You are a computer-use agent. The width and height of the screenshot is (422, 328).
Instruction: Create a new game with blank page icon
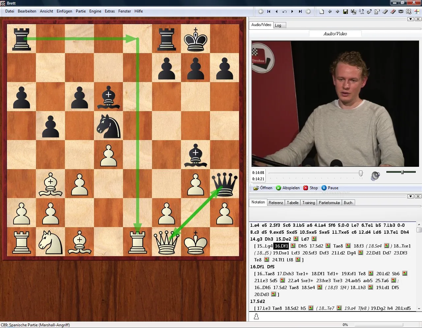pos(321,12)
